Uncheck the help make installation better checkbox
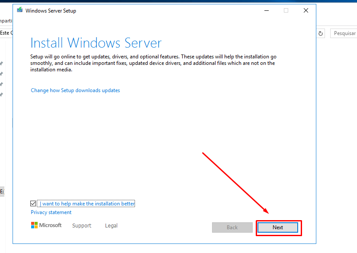 click(33, 203)
